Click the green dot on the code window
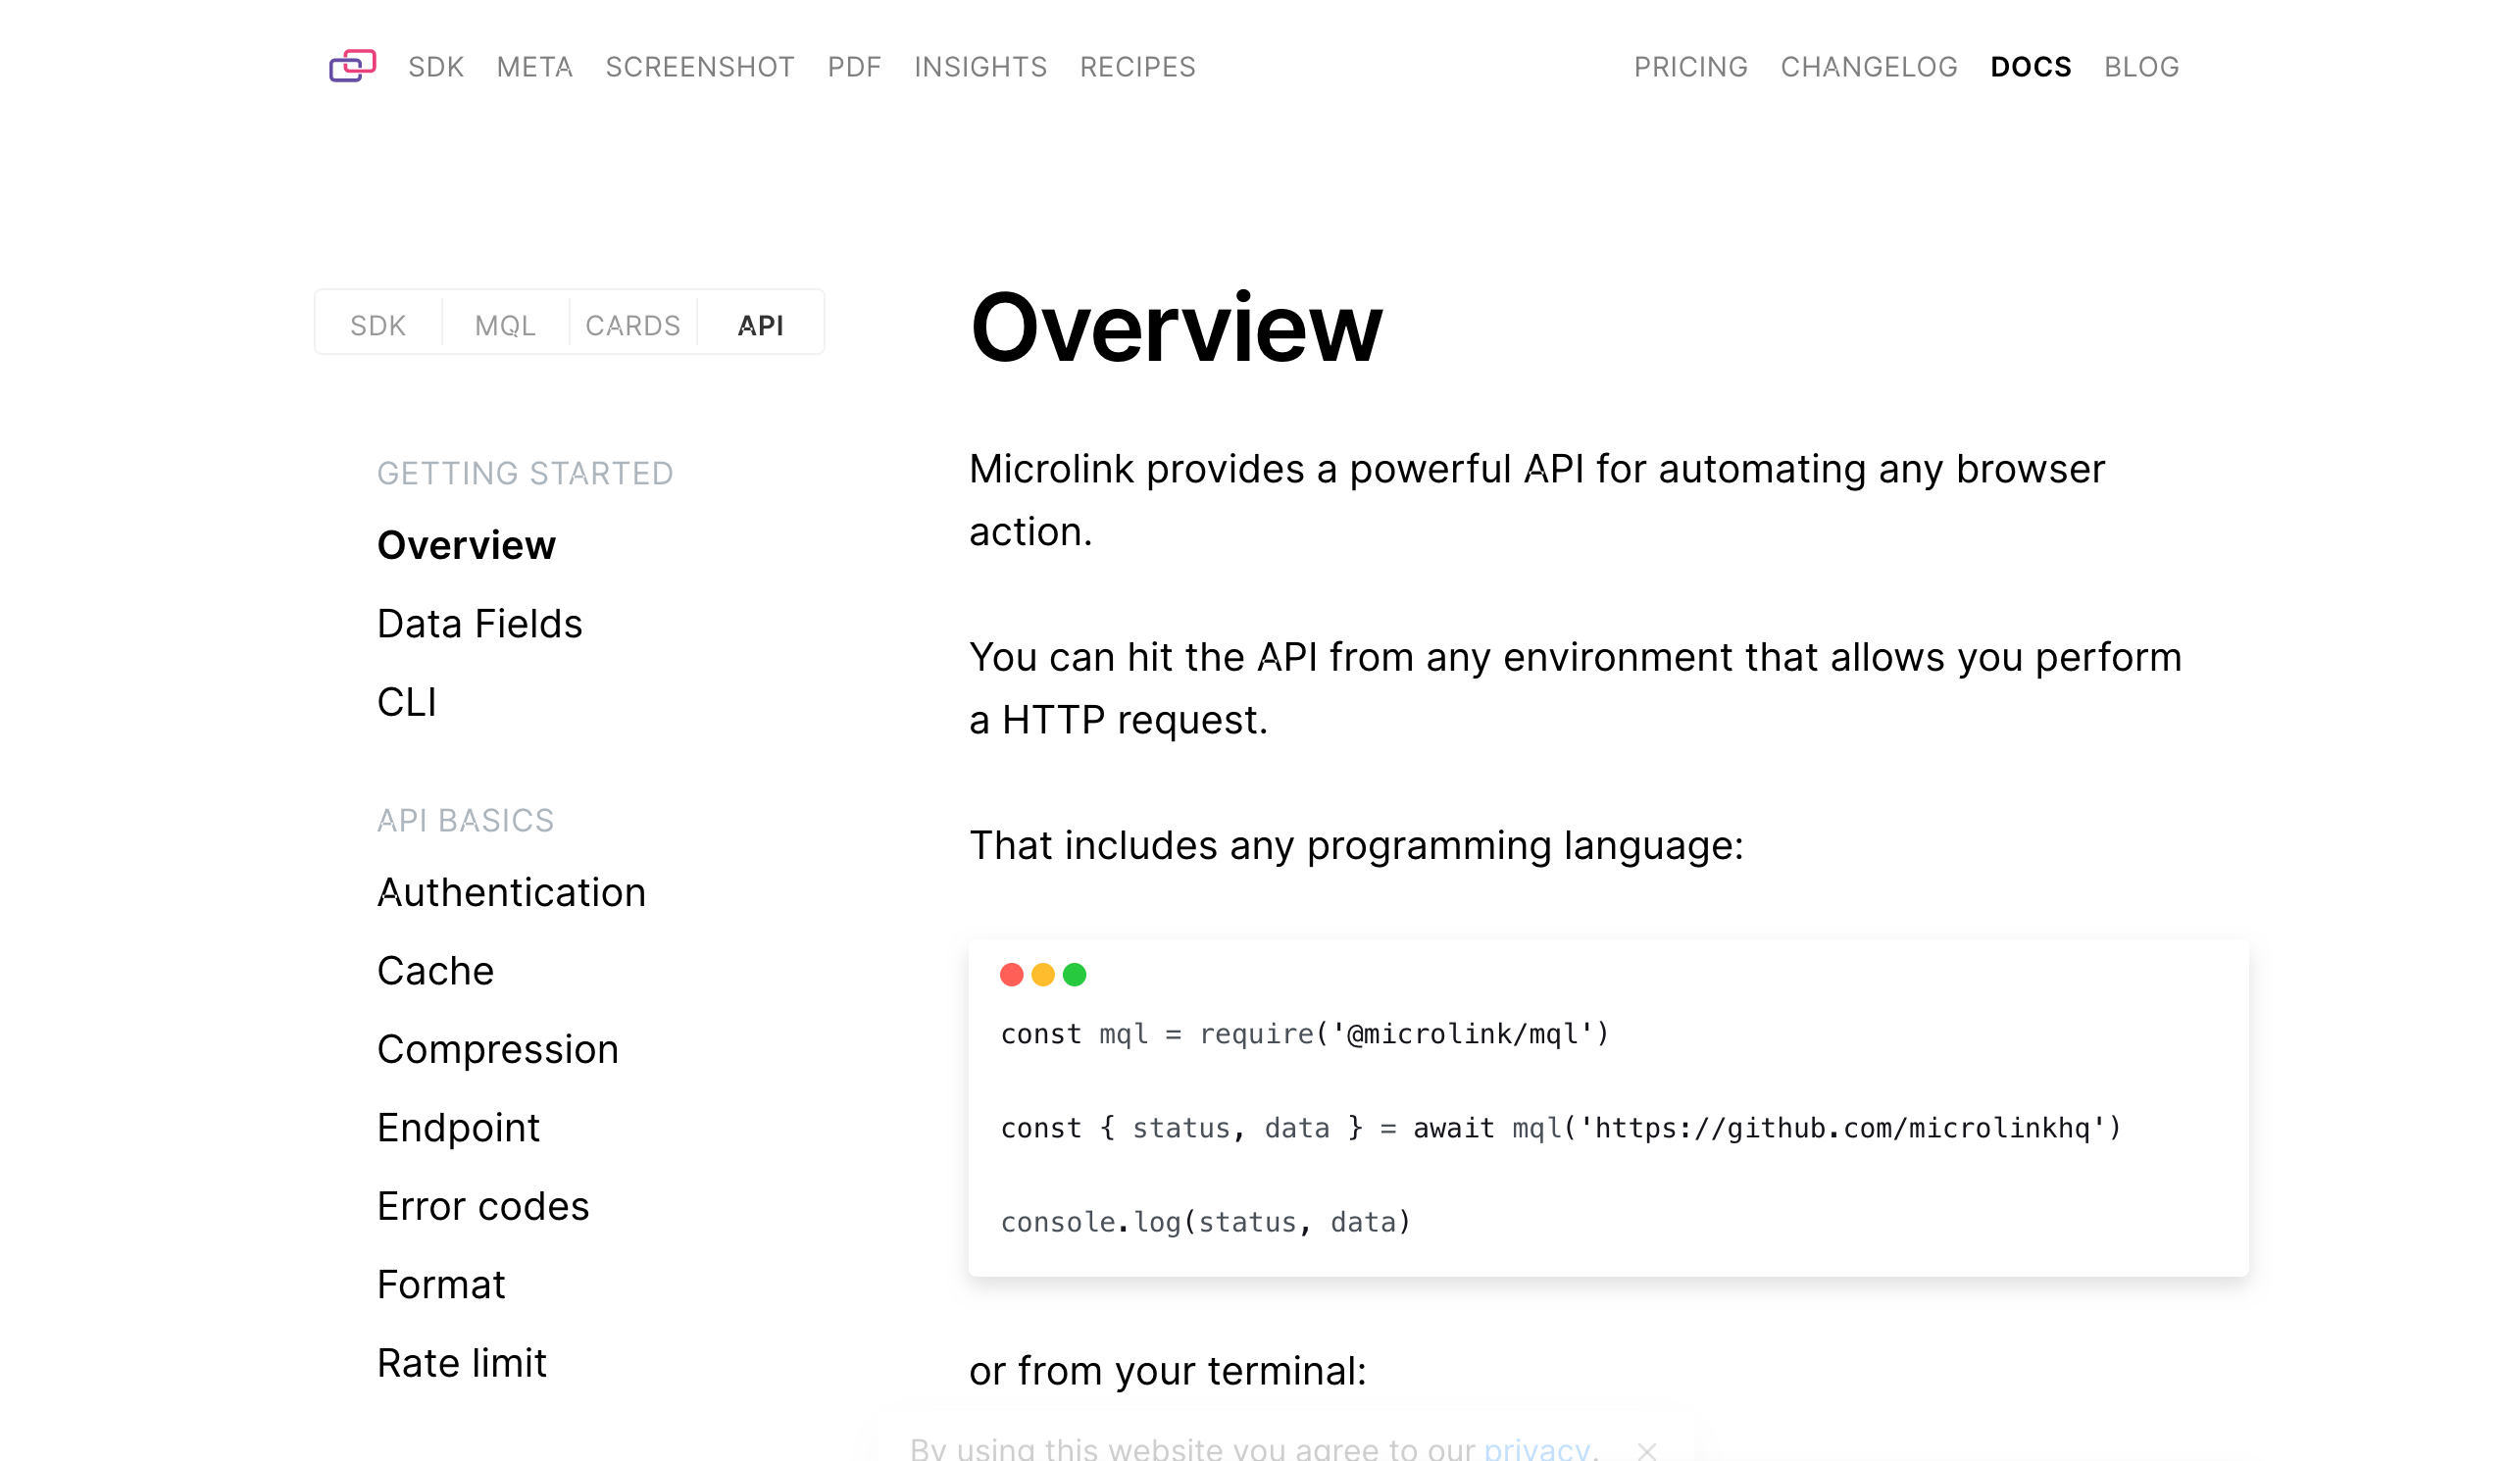 coord(1075,975)
